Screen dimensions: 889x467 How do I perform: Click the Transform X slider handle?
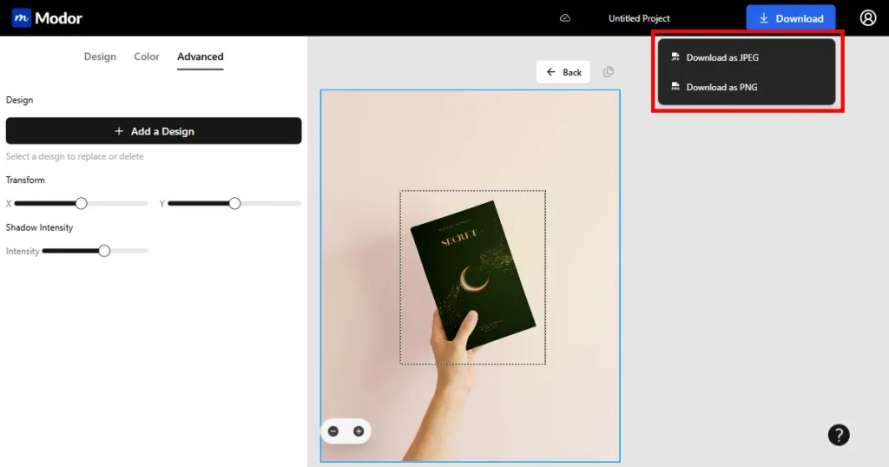(x=81, y=203)
